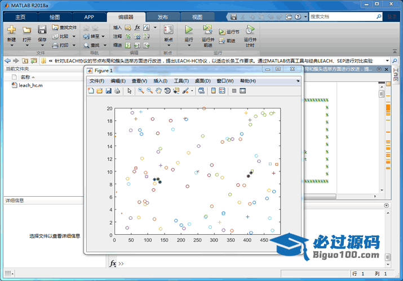
Task: Expand the Go To (转至) dropdown arrow
Action: click(103, 37)
